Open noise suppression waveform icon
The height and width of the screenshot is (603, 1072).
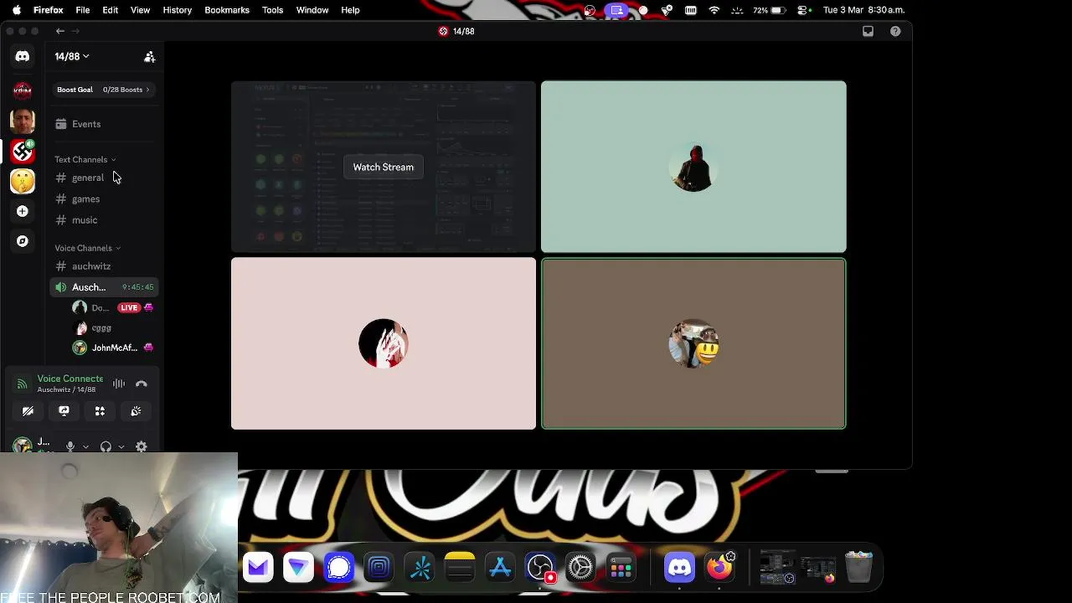pyautogui.click(x=119, y=384)
